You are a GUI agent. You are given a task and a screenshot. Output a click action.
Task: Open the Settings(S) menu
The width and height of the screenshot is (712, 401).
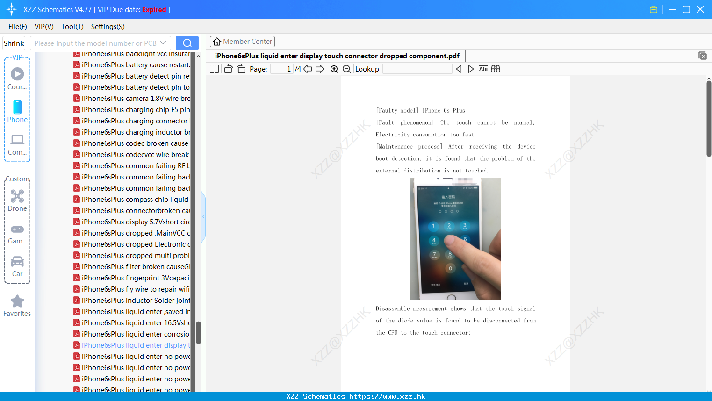coord(108,27)
